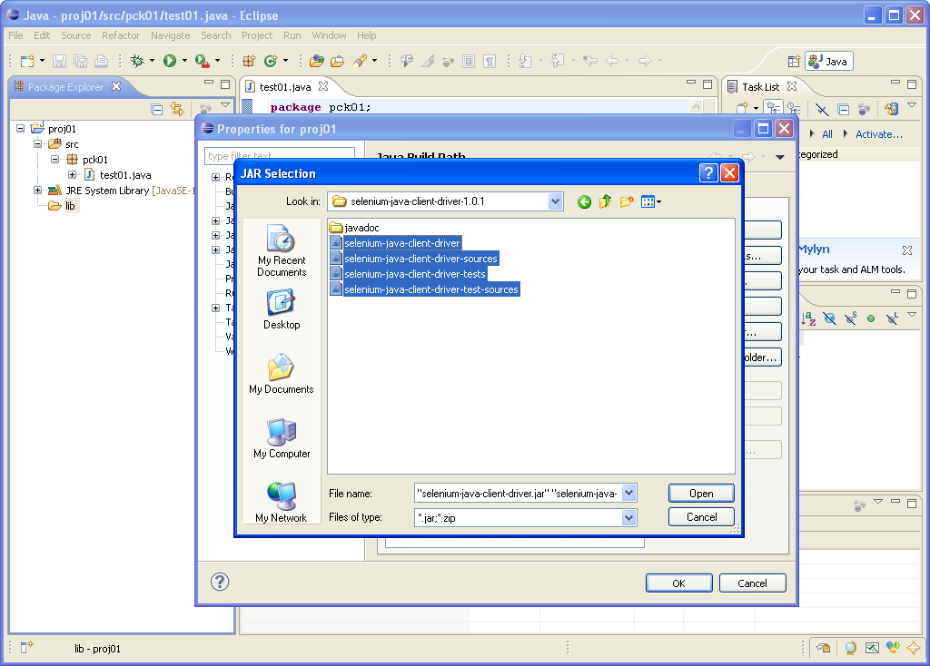Click the Open Perspective icon
Screen dimensions: 930x666
pyautogui.click(x=794, y=61)
